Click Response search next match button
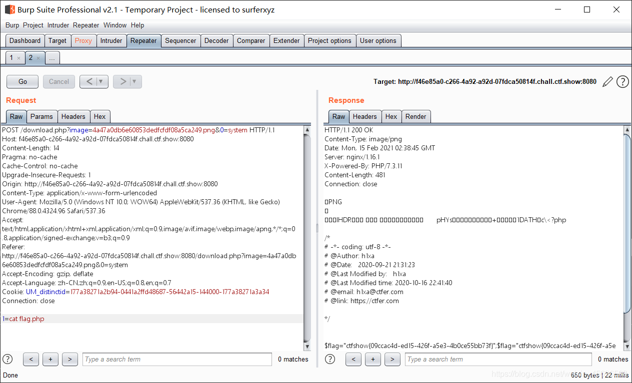632x383 pixels. point(392,359)
